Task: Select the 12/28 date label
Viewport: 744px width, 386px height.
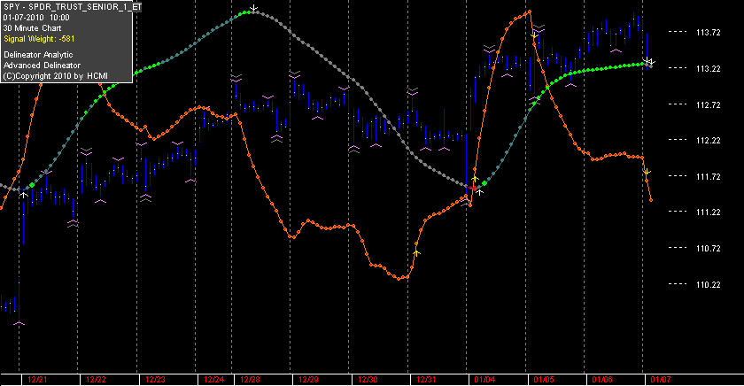Action: 250,380
